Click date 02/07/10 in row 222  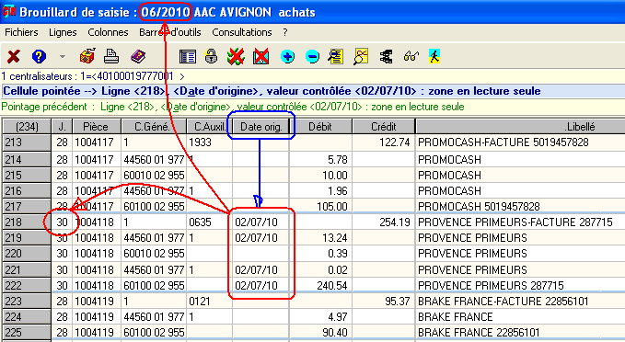(x=256, y=286)
